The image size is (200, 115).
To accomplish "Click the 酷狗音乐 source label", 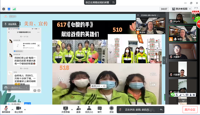I will pyautogui.click(x=18, y=51).
